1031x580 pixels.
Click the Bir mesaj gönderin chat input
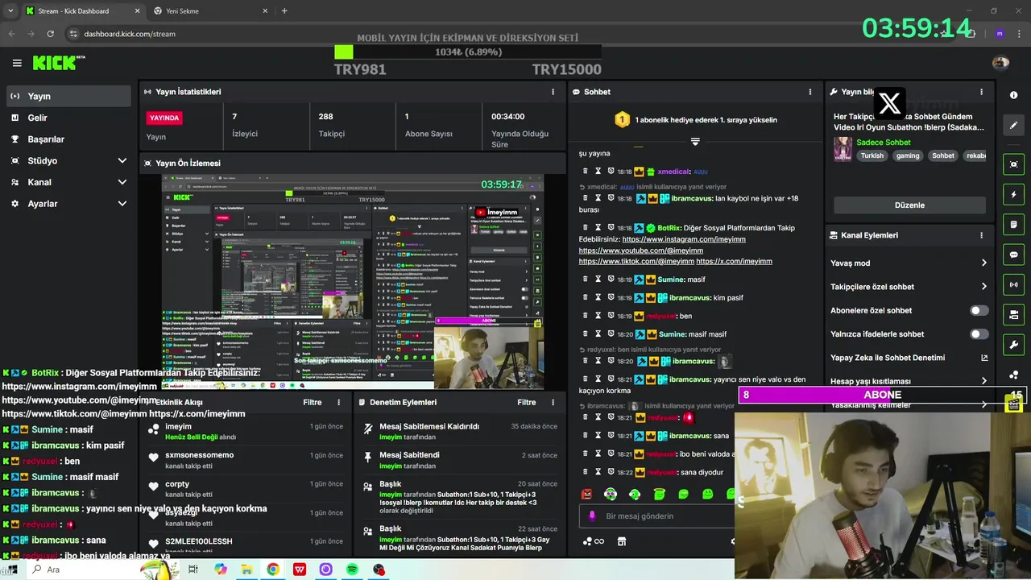pyautogui.click(x=656, y=516)
